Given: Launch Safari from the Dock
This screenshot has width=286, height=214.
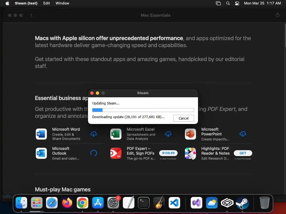Looking at the screenshot, I should [x=52, y=203].
